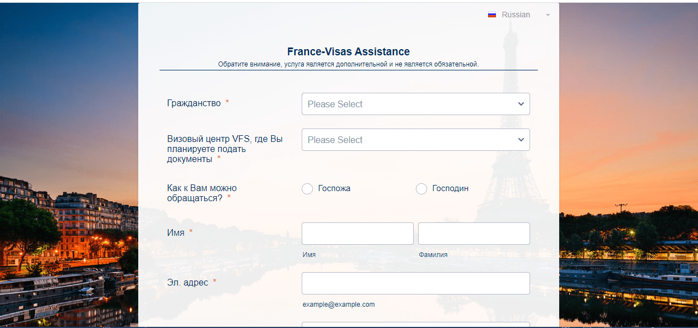Open the Russian language selector
The width and height of the screenshot is (698, 328).
tap(516, 15)
